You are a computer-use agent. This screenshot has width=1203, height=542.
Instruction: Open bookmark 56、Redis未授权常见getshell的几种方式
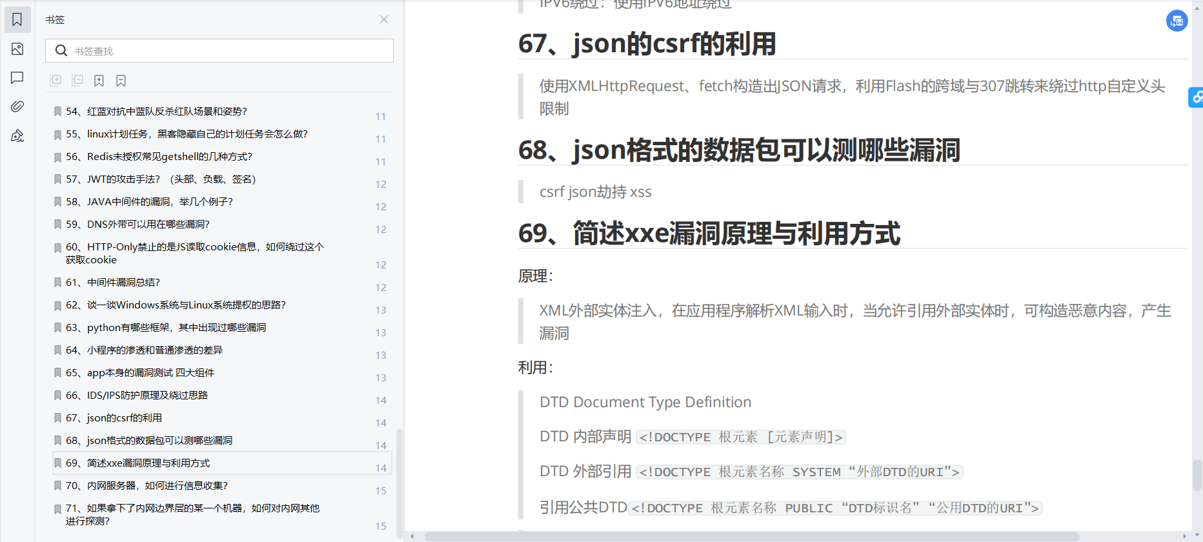(x=159, y=157)
